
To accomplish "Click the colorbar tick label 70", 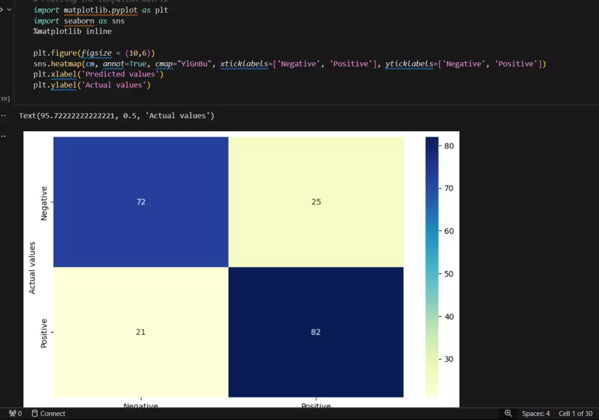I will [x=449, y=188].
